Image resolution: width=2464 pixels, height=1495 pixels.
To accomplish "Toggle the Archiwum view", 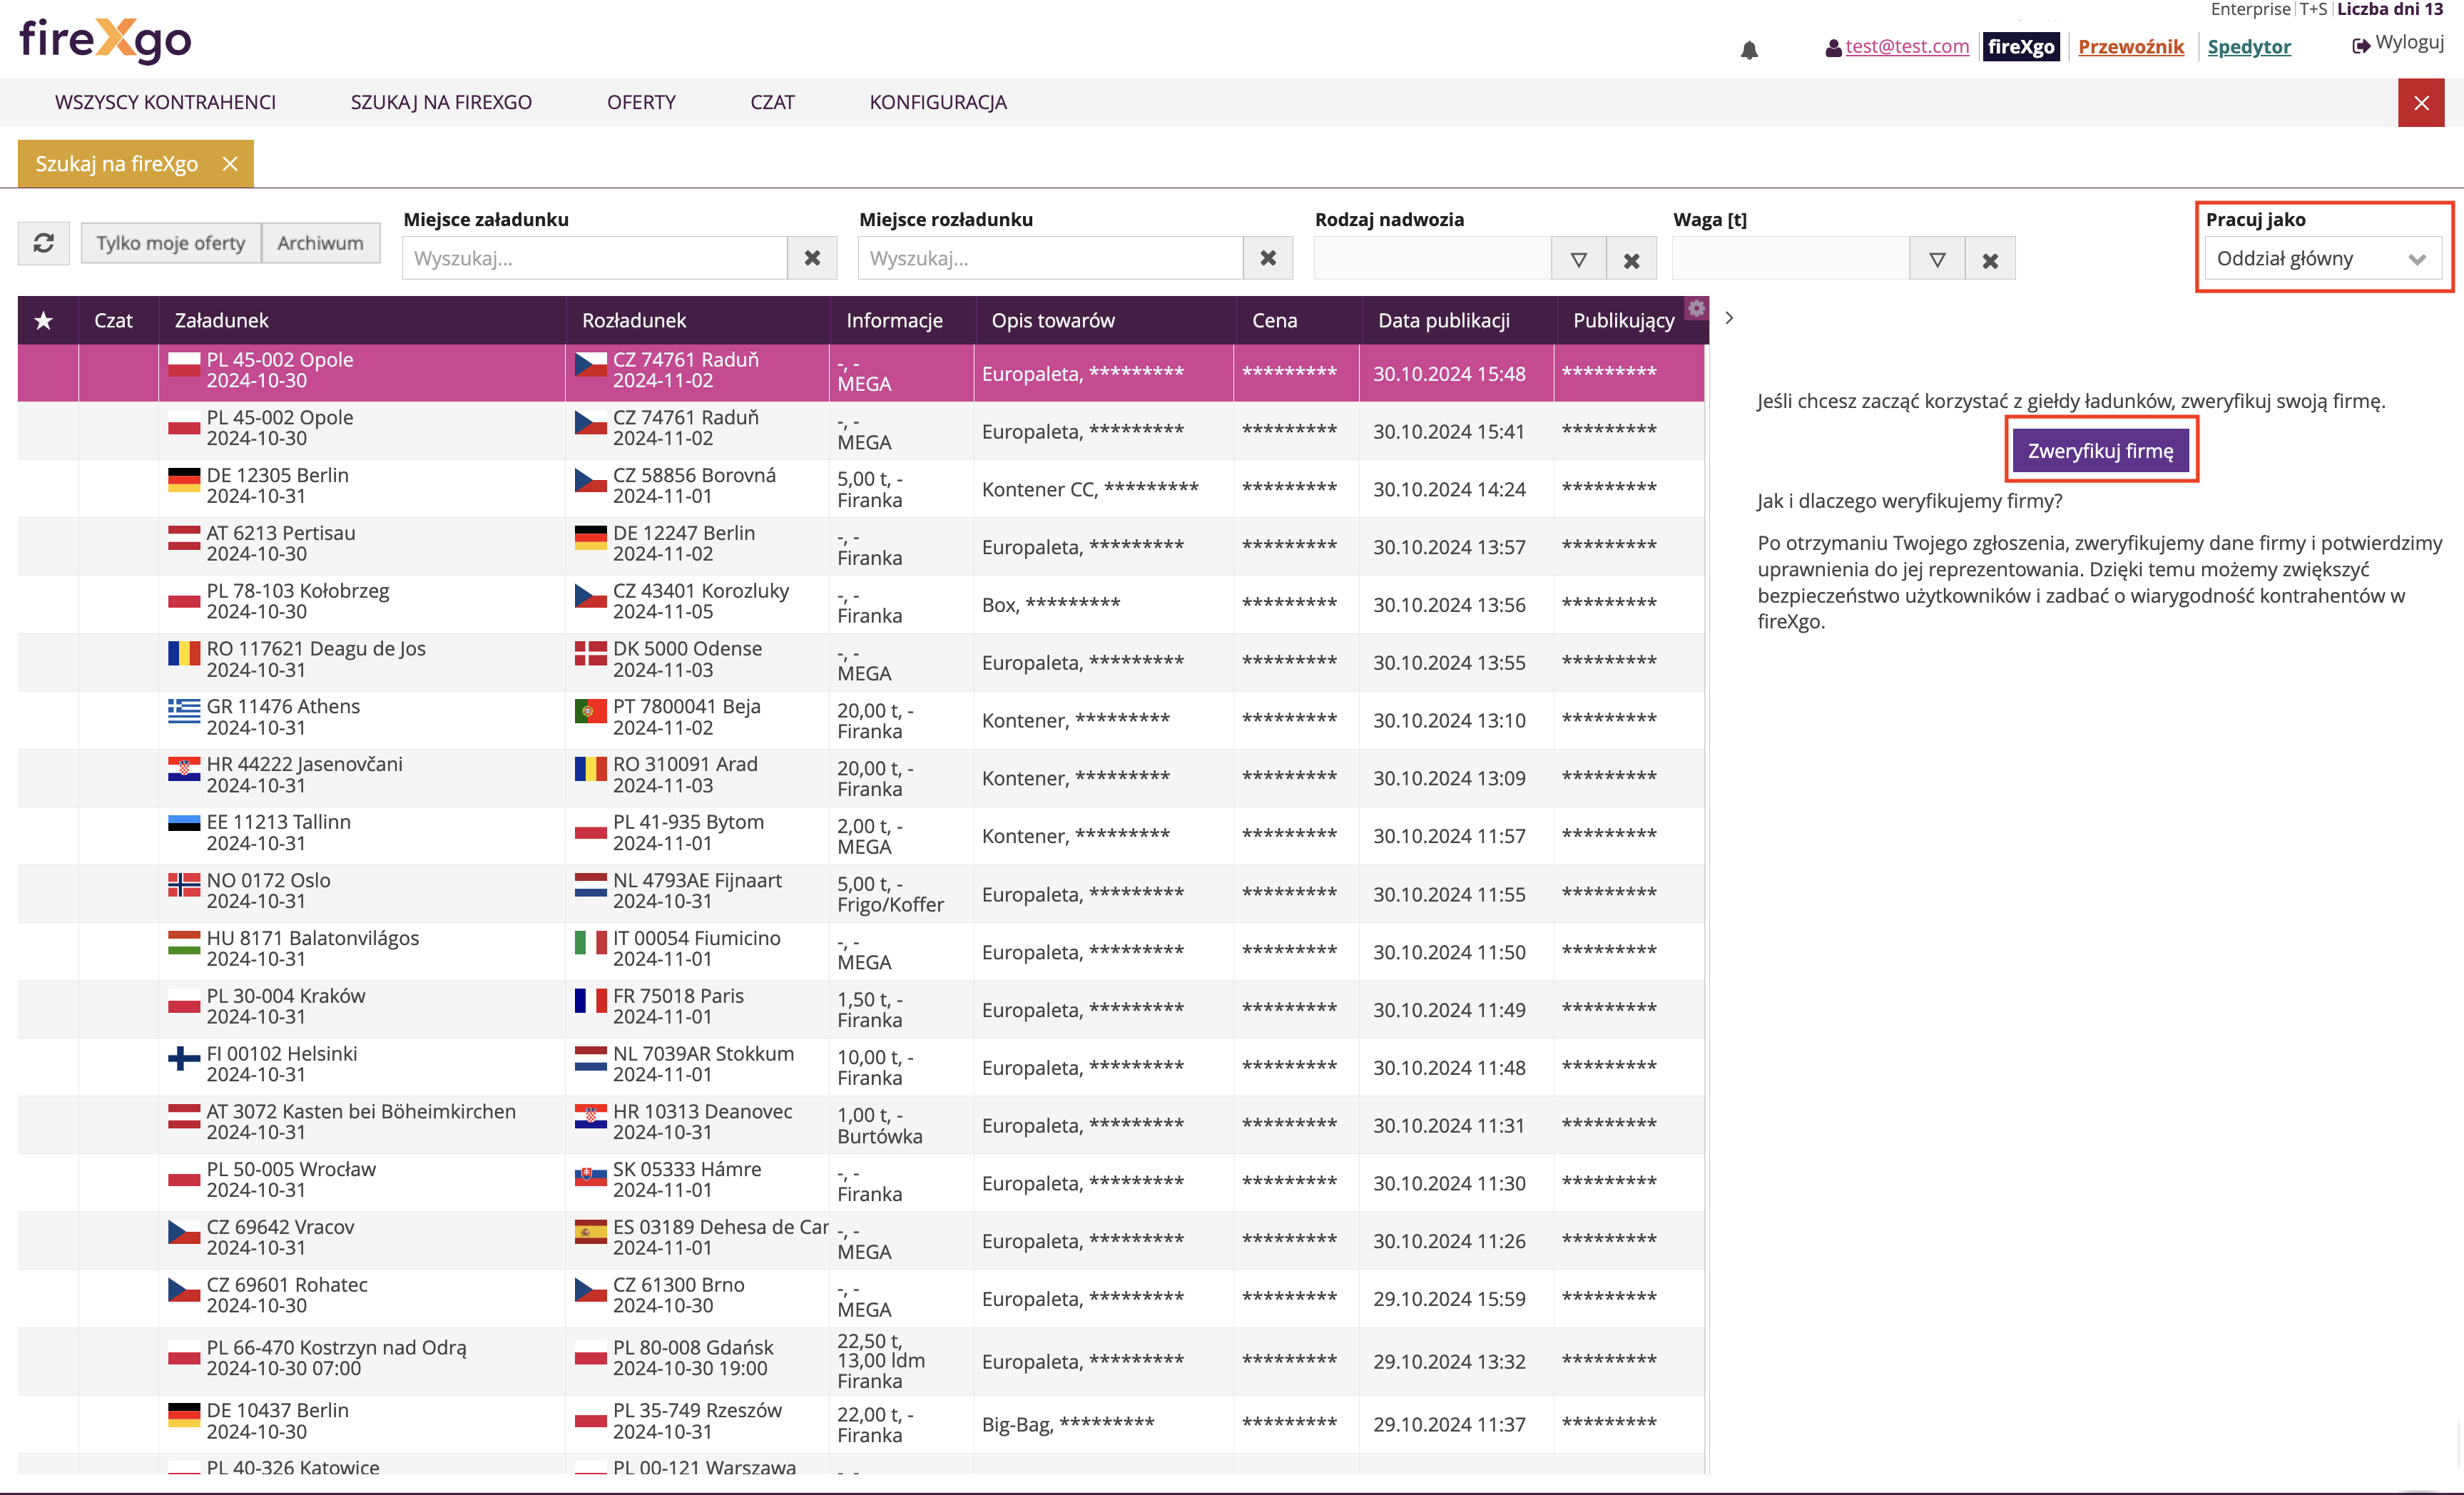I will coord(320,243).
